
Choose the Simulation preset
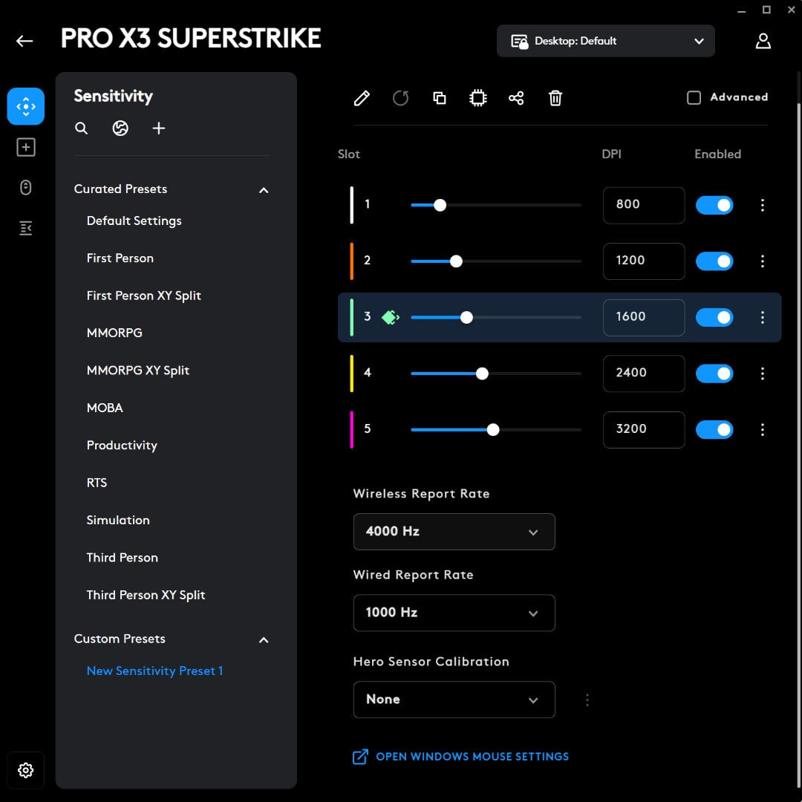117,520
